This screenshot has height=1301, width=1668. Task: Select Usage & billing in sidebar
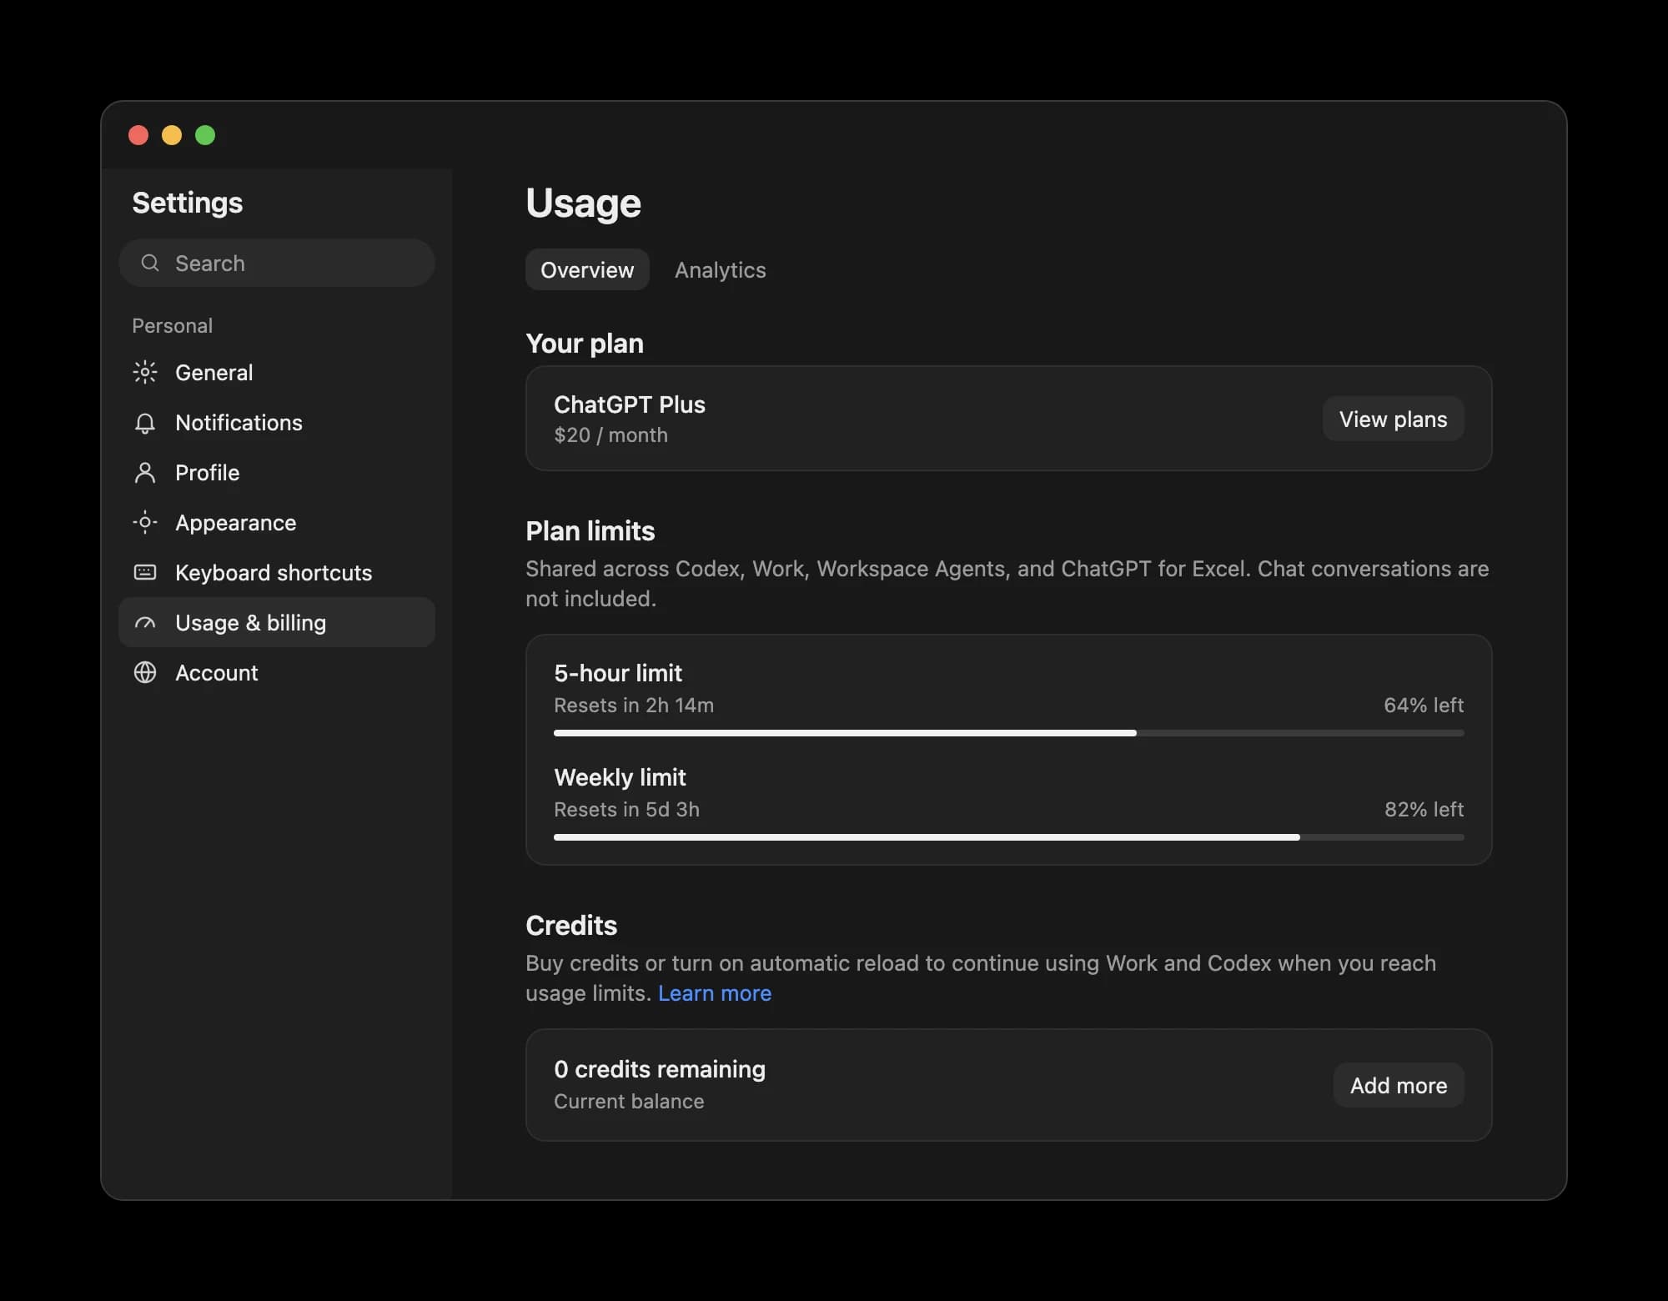(x=277, y=623)
